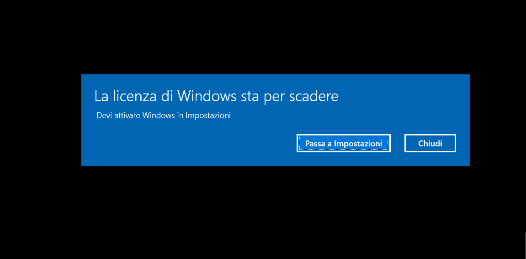Click "Impostazioni" in the small message line
Image resolution: width=526 pixels, height=259 pixels.
click(208, 115)
